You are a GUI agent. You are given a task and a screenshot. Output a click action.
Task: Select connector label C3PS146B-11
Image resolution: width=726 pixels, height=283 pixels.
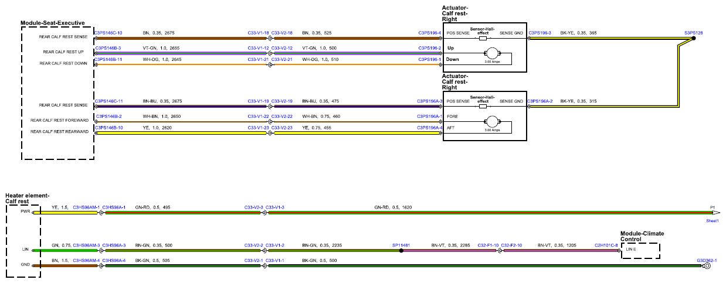[108, 59]
